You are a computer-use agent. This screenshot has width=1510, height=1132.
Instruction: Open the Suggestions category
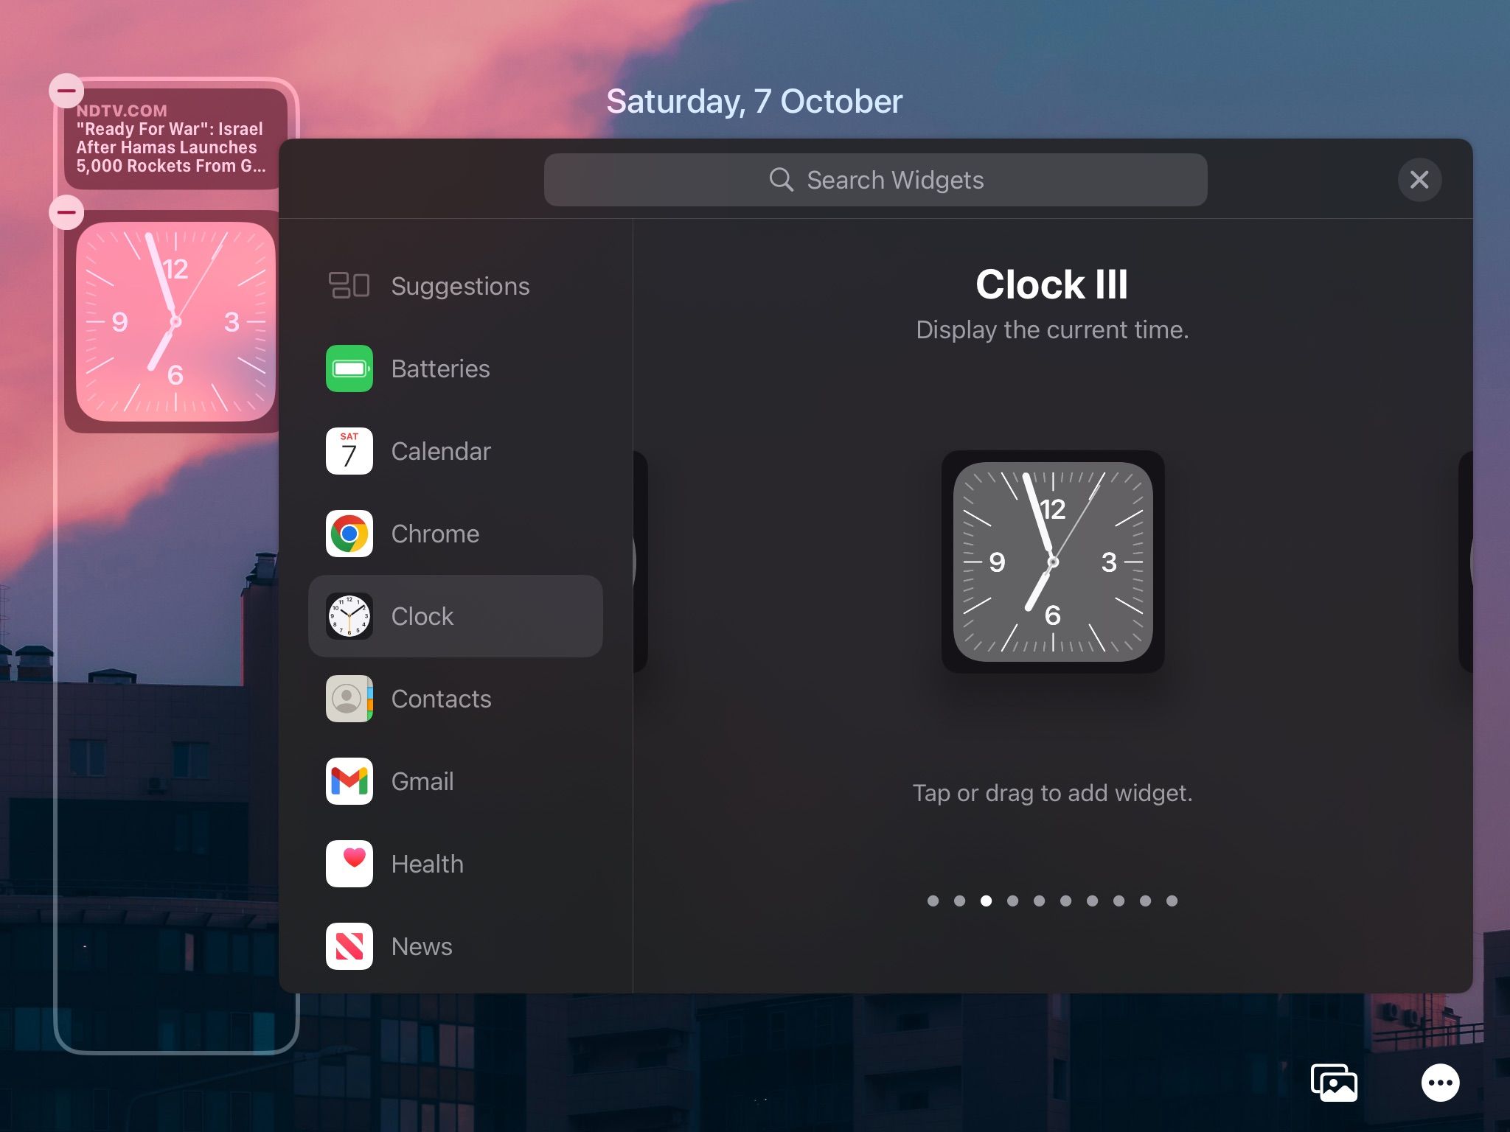pos(460,286)
